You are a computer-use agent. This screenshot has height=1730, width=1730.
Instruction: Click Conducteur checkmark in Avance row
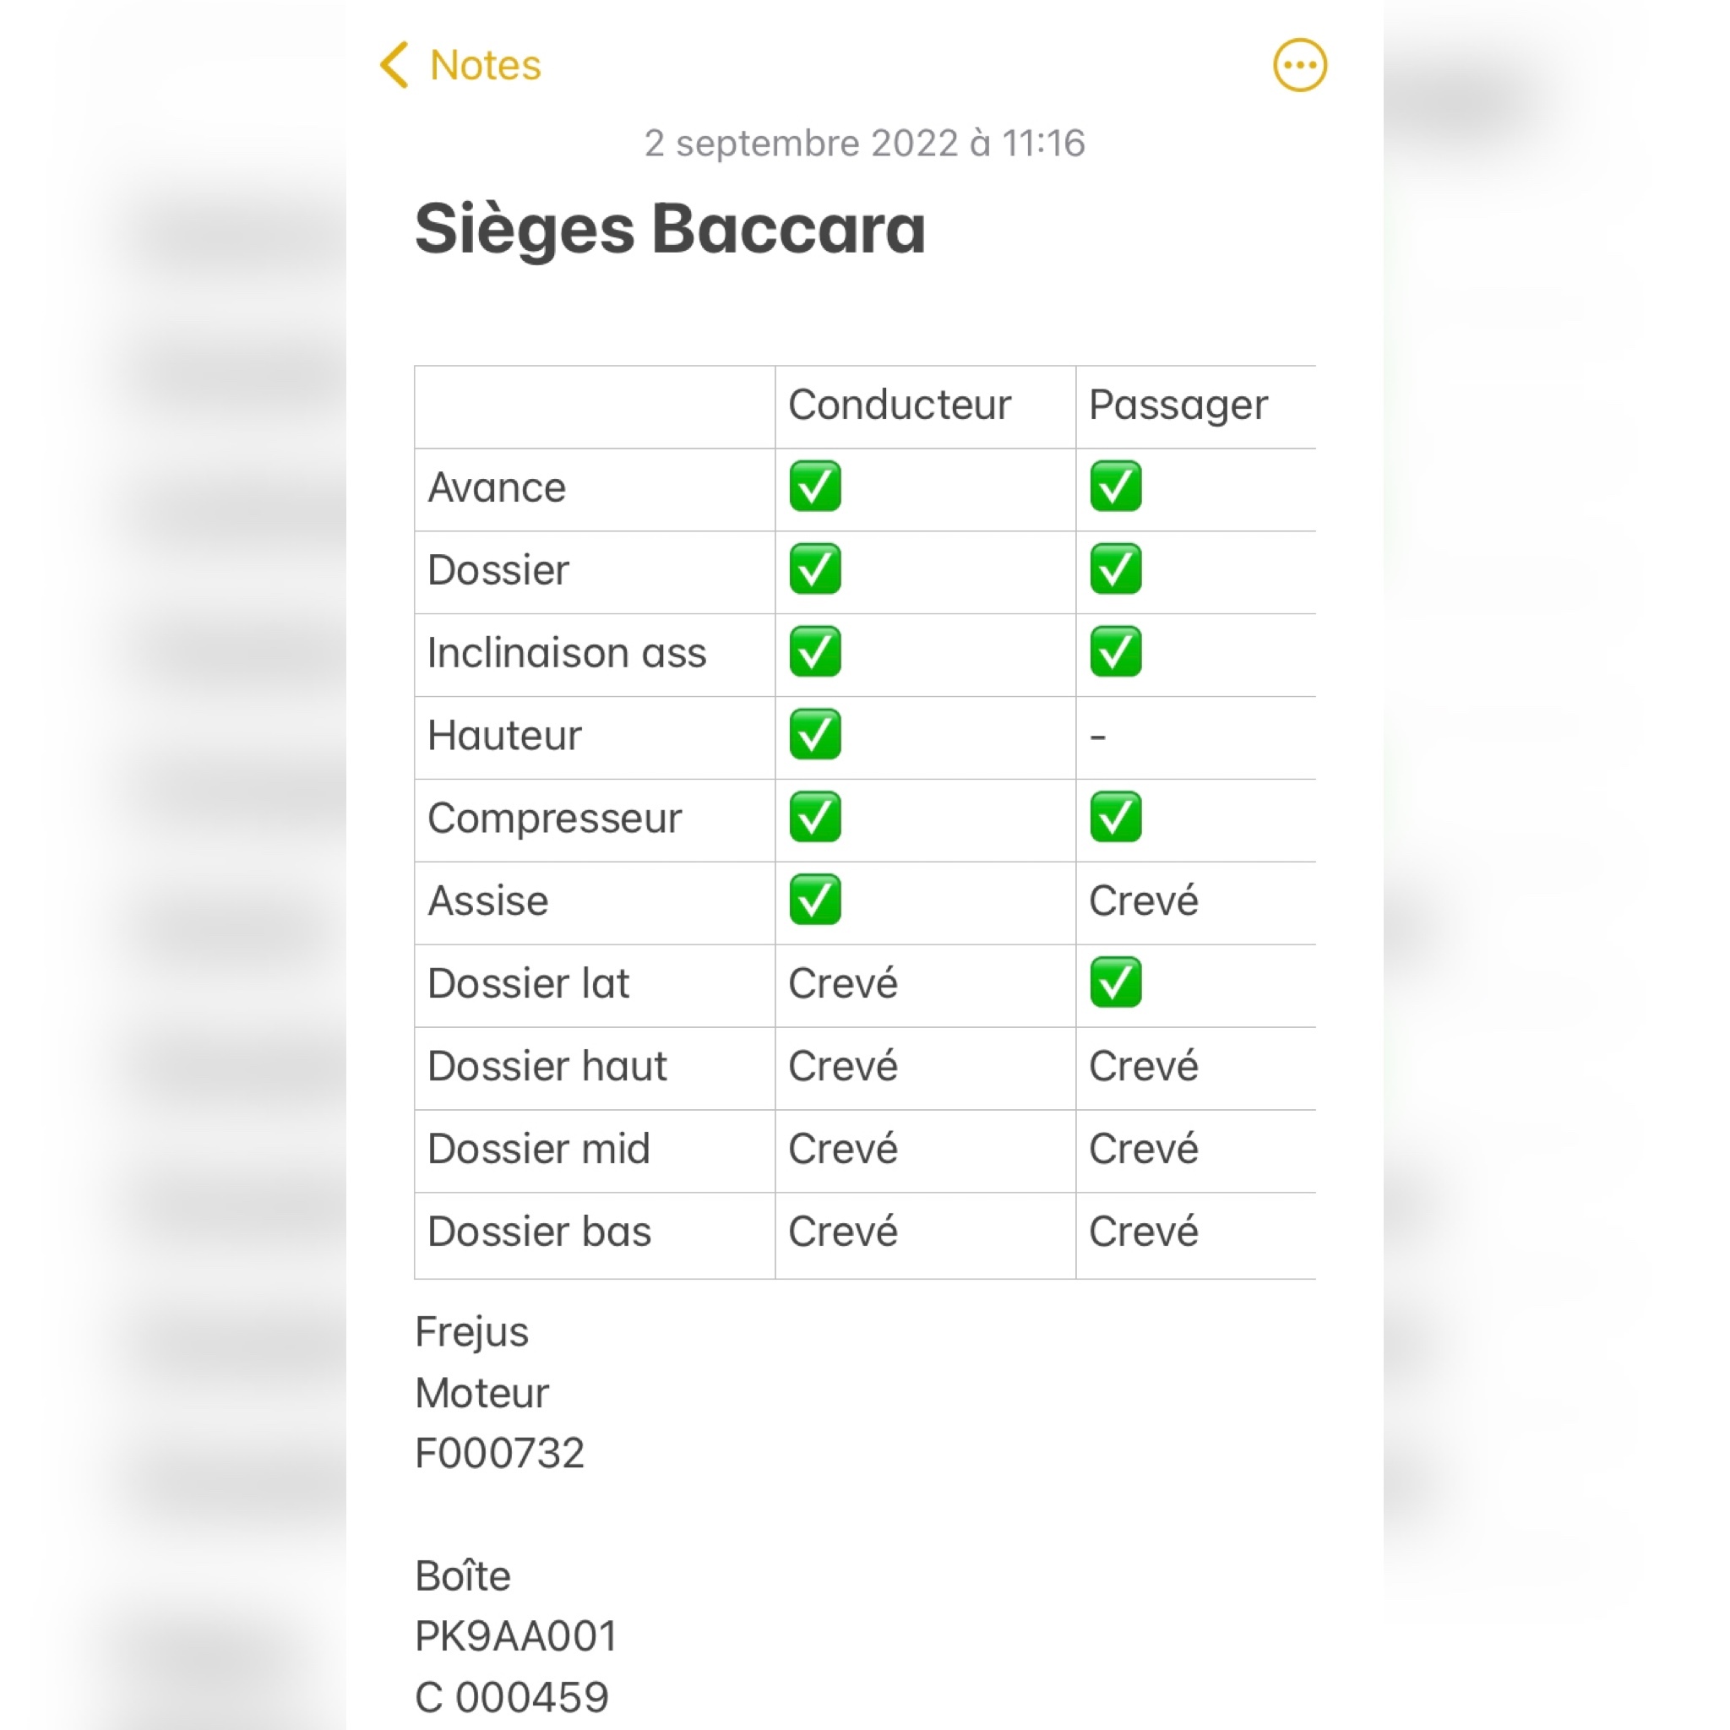point(815,487)
